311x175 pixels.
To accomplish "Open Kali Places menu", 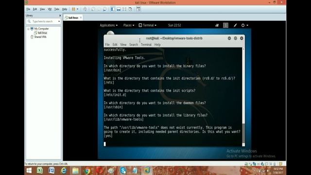I will point(129,25).
